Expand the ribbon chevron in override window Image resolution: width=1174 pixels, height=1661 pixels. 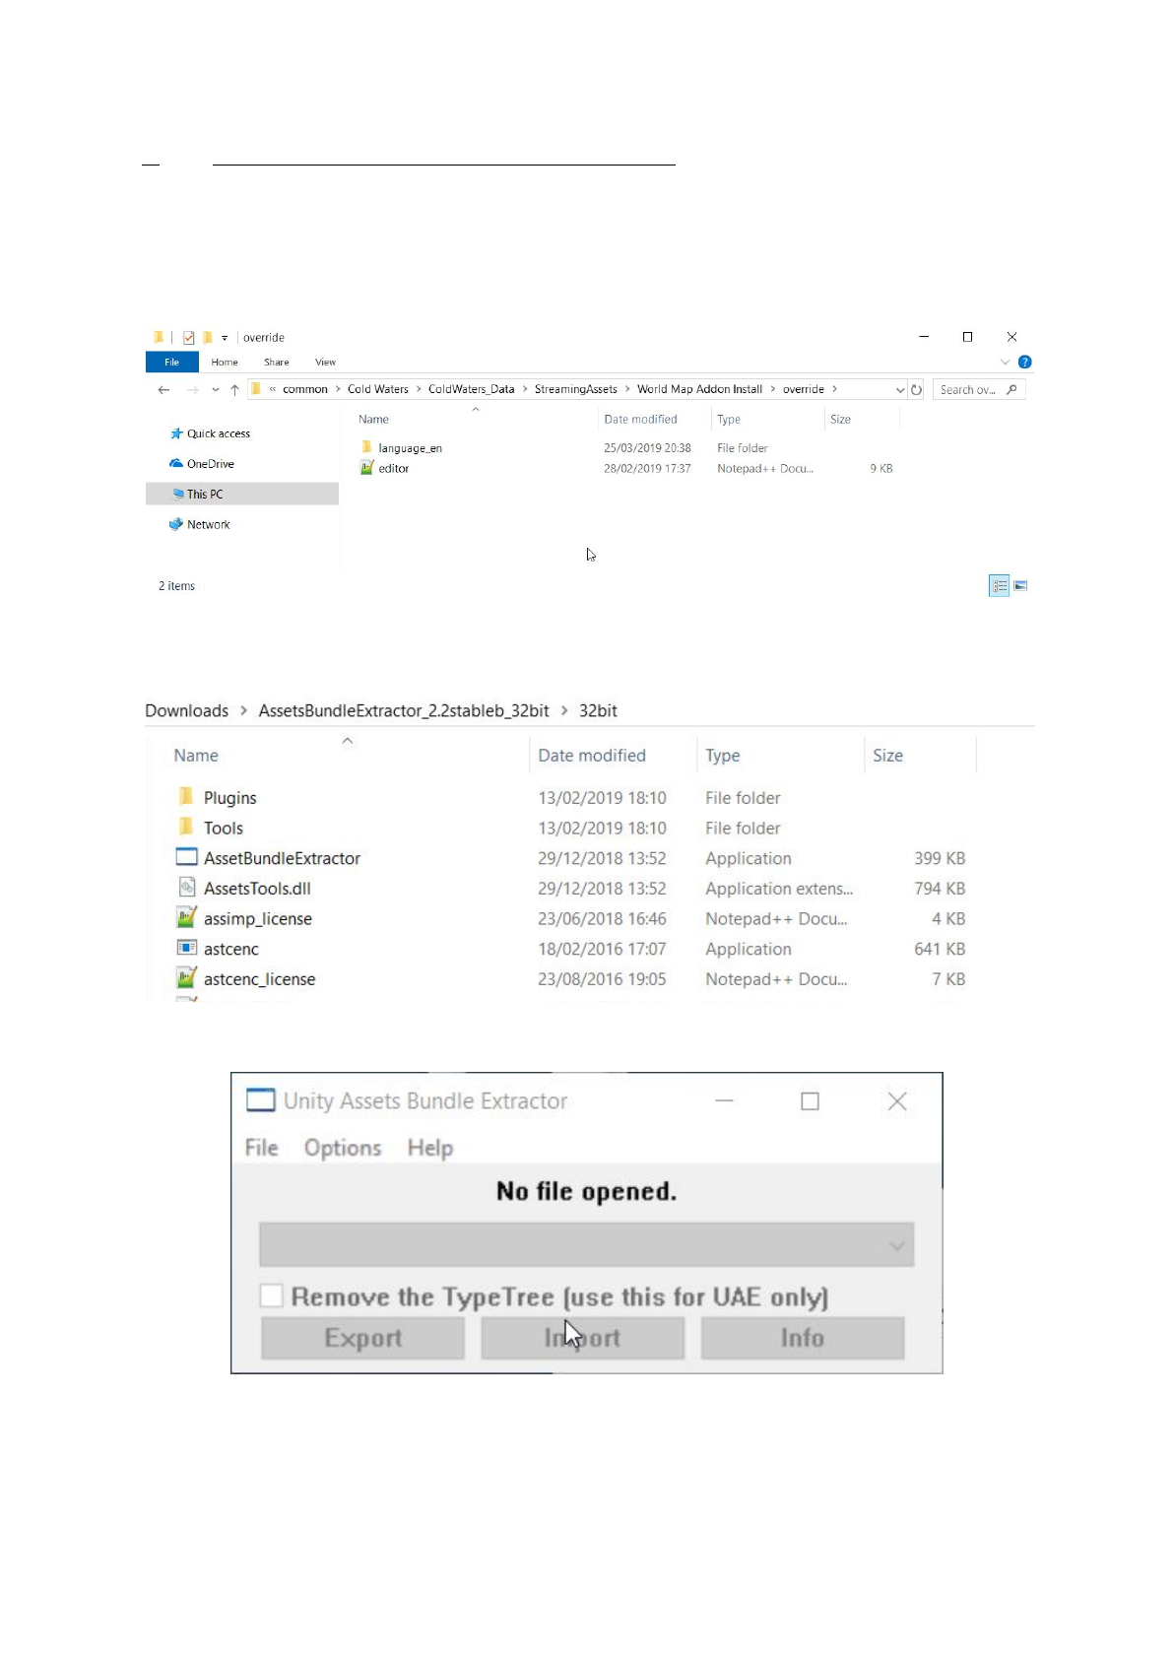1005,362
